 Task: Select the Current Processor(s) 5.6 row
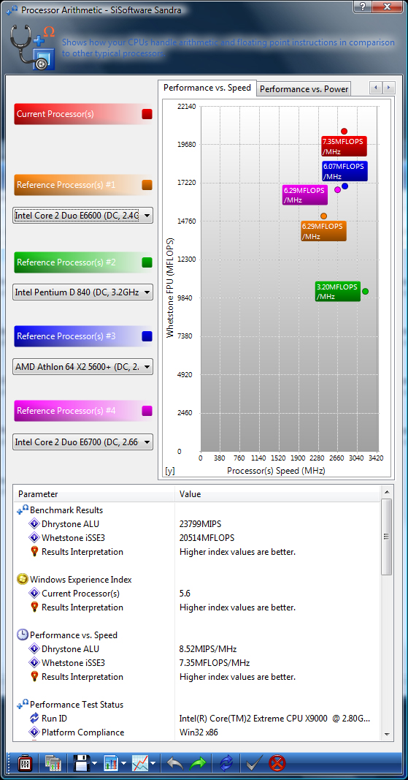point(197,594)
